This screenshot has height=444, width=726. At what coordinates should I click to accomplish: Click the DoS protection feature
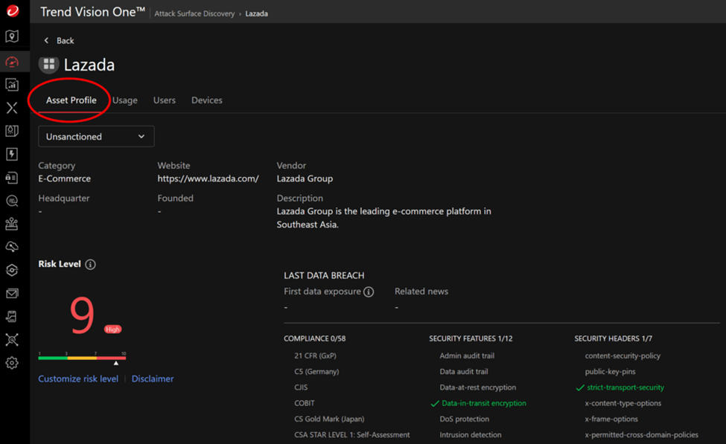465,419
